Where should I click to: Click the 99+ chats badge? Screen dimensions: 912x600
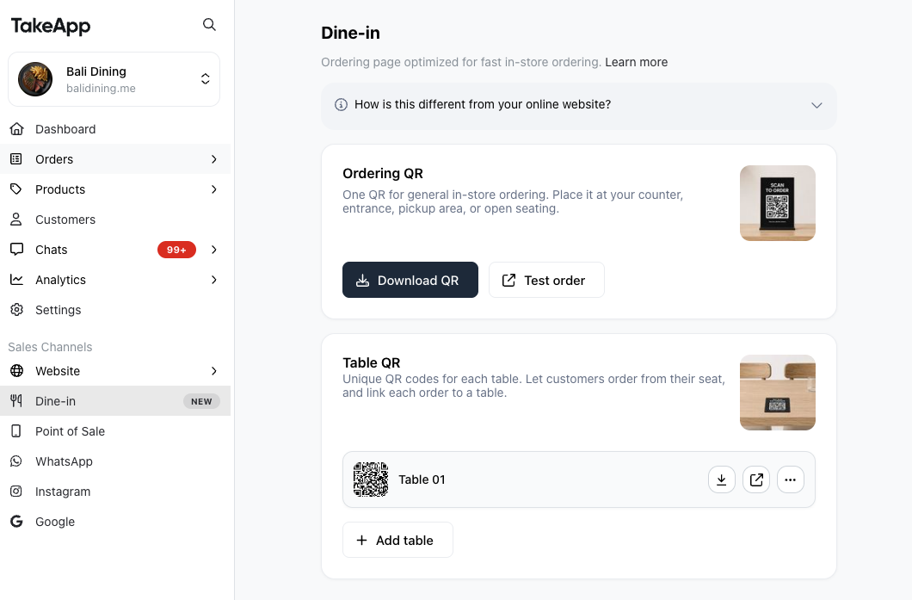(x=177, y=250)
